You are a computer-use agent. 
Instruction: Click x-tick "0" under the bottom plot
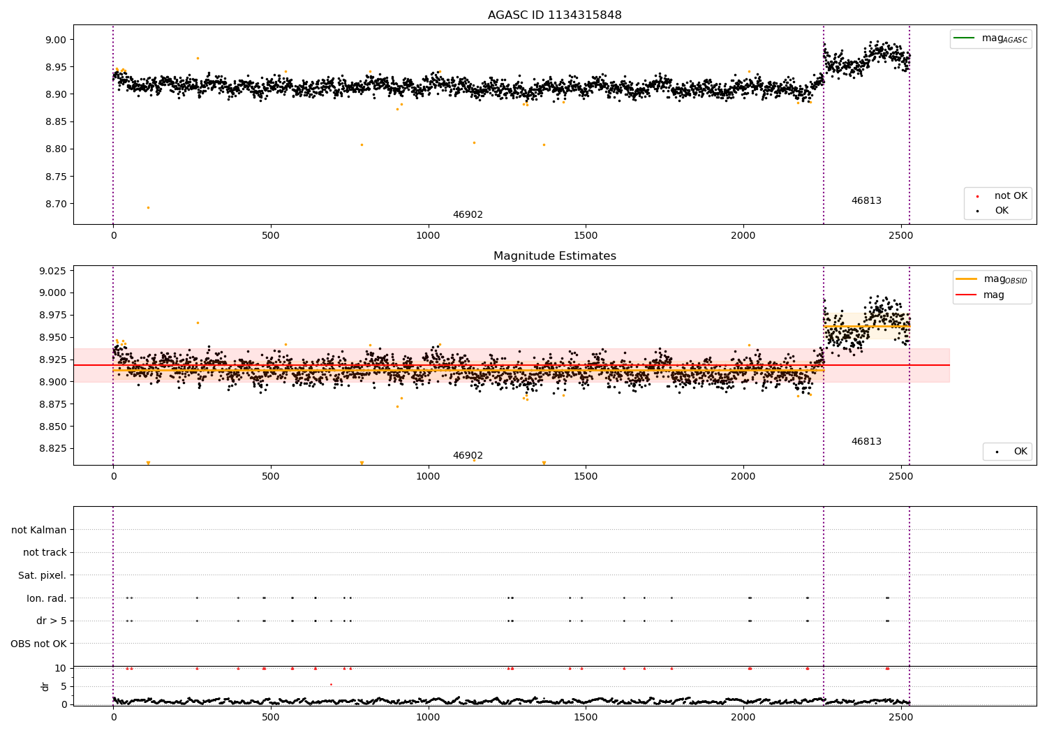tap(113, 718)
